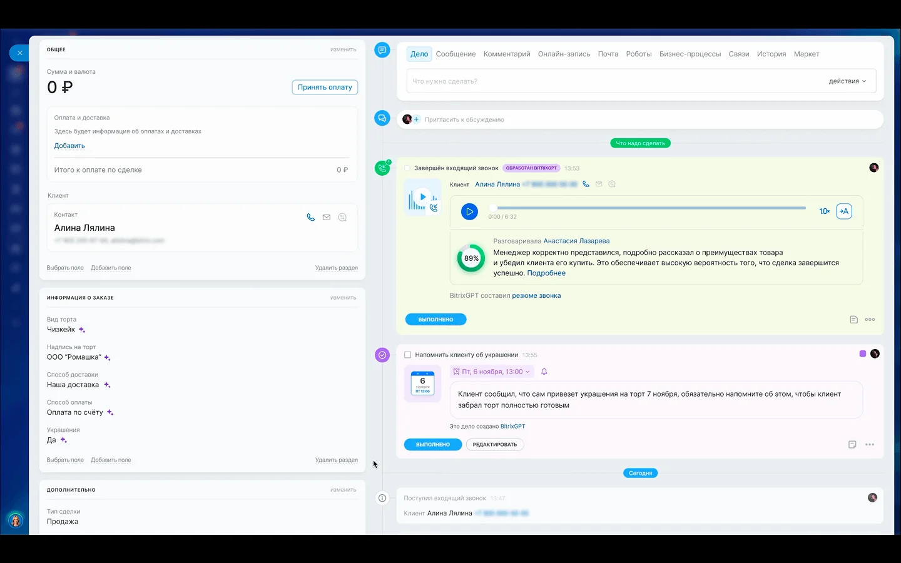This screenshot has width=901, height=563.
Task: Open more options for the reminder task
Action: [x=870, y=445]
